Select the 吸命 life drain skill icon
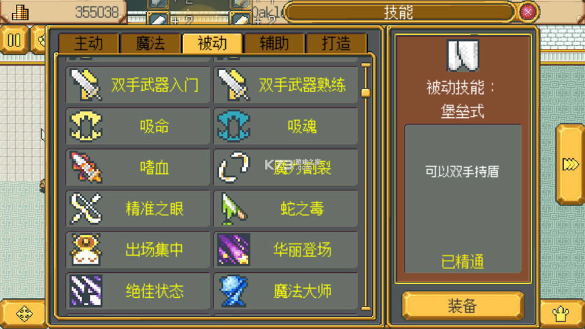 pos(86,126)
